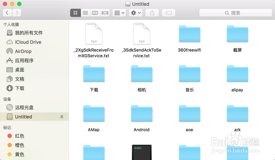Screen dimensions: 275x160
Task: Select the Untitled device in sidebar
Action: 34,117
